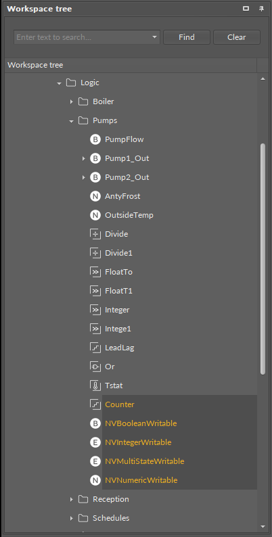This screenshot has width=272, height=537.
Task: Click the Clear button
Action: pyautogui.click(x=237, y=37)
